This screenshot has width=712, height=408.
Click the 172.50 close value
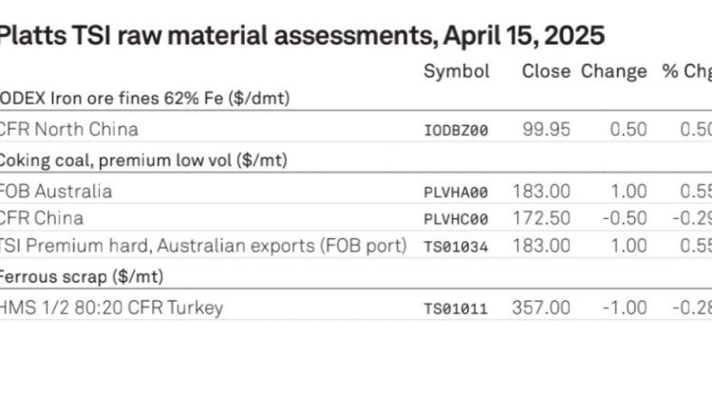[541, 218]
